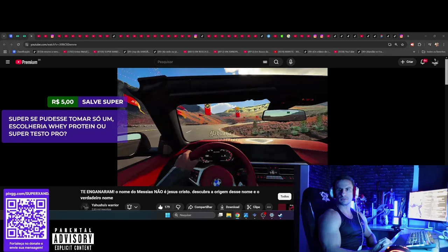Open File Explorer from the taskbar
This screenshot has height=252, width=448.
click(x=229, y=215)
